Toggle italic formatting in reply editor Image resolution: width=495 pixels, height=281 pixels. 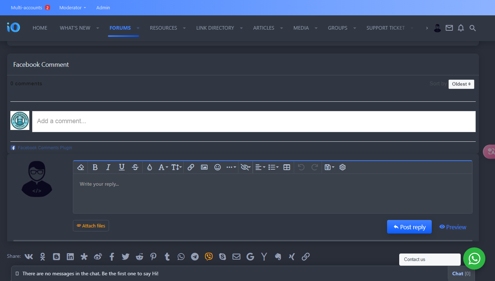click(x=108, y=167)
